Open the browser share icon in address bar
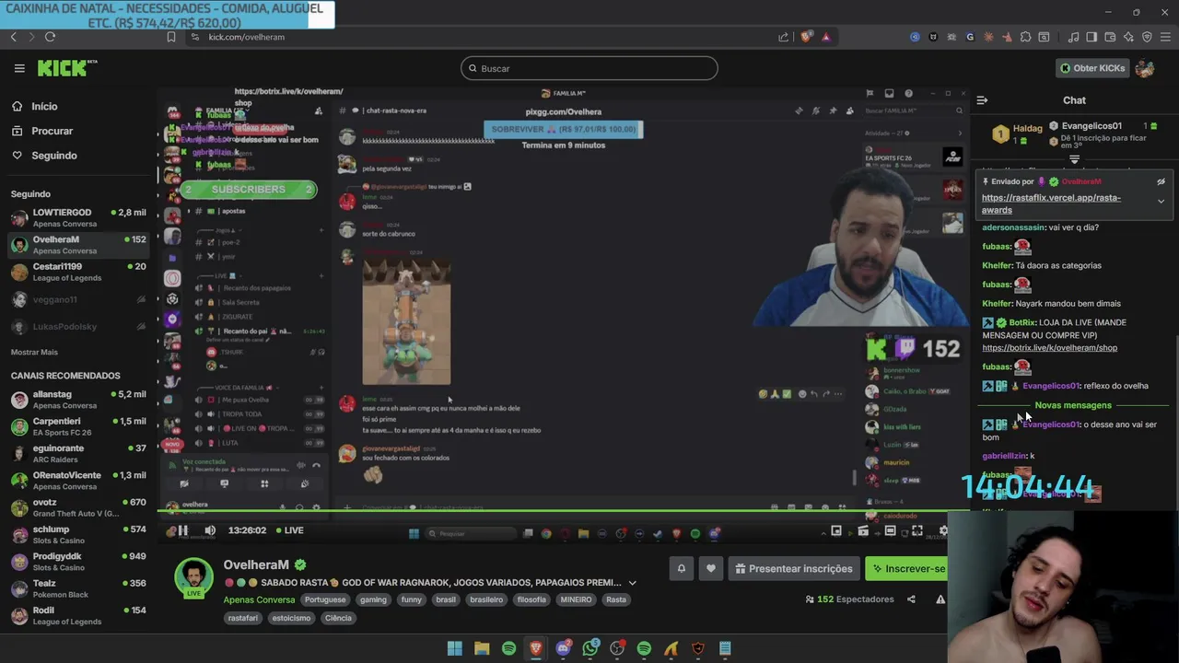This screenshot has width=1179, height=663. 783,37
